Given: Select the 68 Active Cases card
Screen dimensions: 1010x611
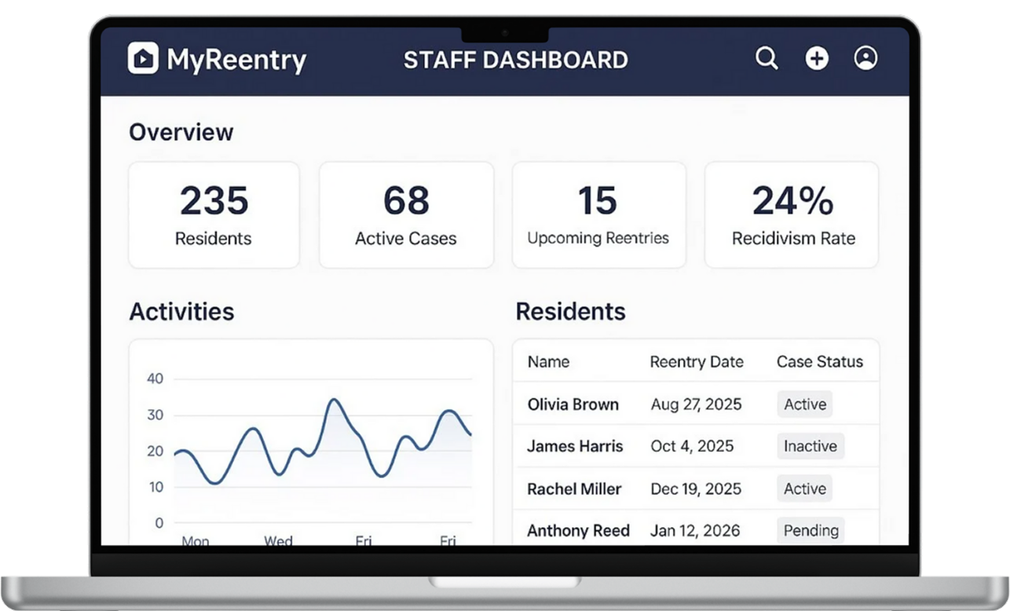Looking at the screenshot, I should [406, 214].
